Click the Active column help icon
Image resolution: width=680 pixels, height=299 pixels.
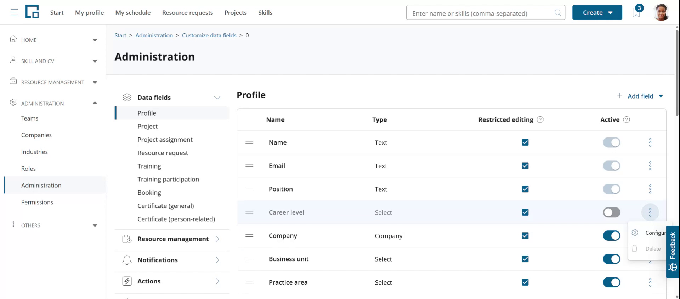click(x=627, y=120)
